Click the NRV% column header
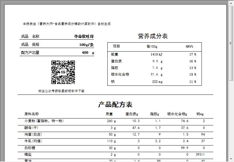234x162 pixels. coord(189,46)
